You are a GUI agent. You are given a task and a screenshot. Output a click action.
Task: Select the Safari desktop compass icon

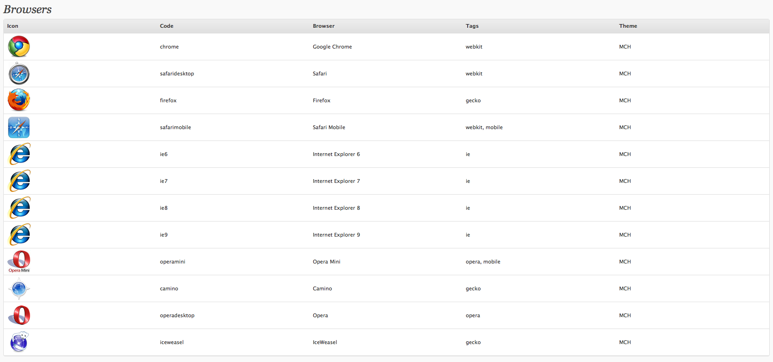click(19, 74)
